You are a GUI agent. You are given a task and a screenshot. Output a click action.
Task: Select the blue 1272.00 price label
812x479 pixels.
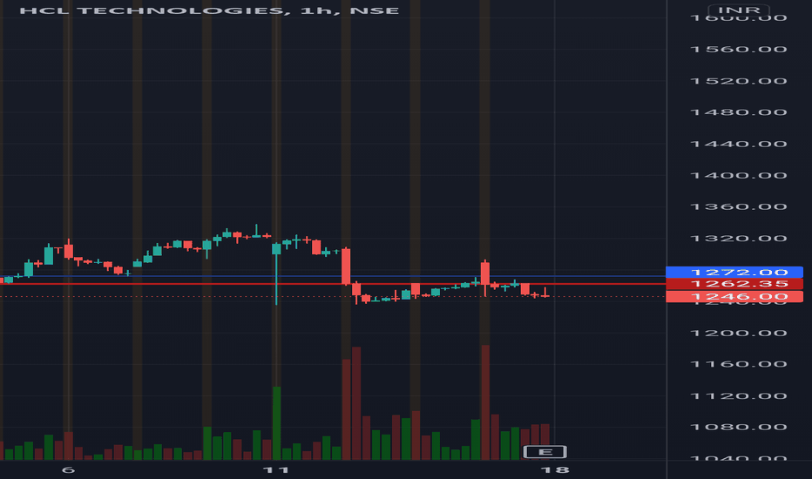click(x=734, y=272)
